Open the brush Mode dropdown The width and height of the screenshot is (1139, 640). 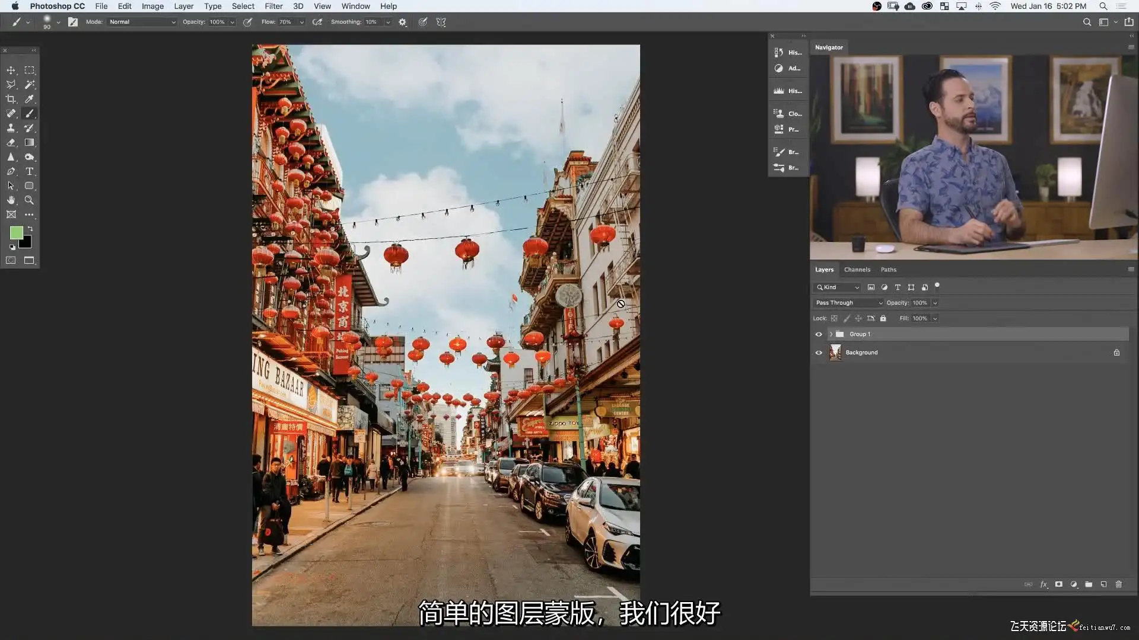click(142, 22)
